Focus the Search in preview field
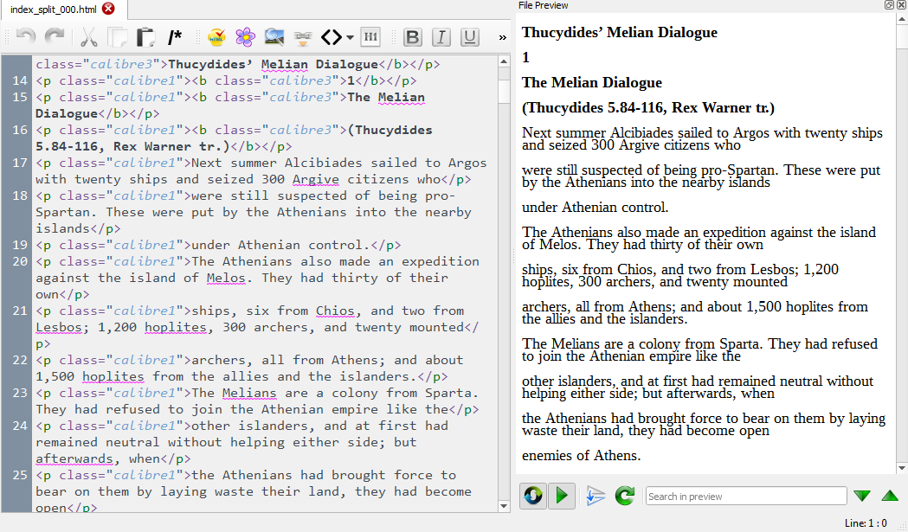908x532 pixels. (746, 497)
